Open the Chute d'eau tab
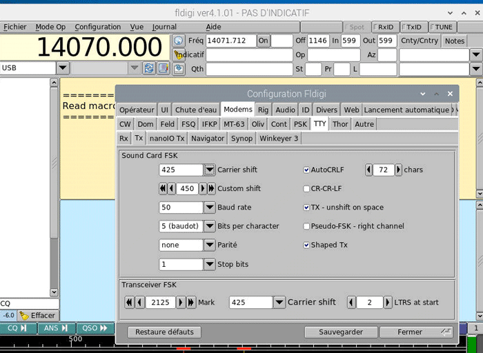 tap(195, 110)
